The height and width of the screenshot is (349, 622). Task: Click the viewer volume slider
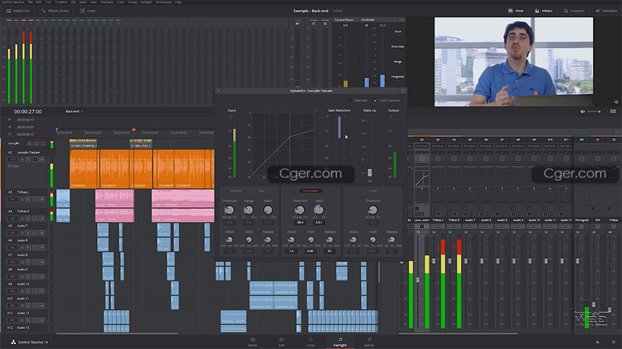pos(594,111)
